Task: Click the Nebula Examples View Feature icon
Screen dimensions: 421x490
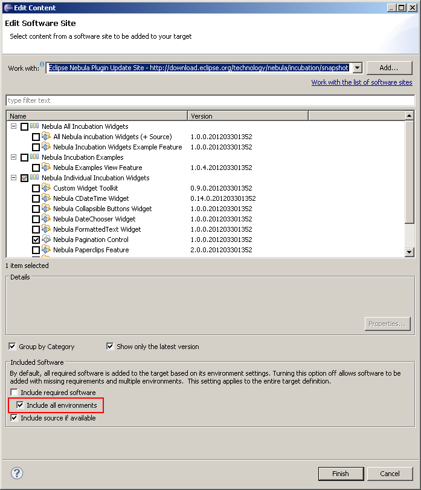Action: [x=46, y=167]
